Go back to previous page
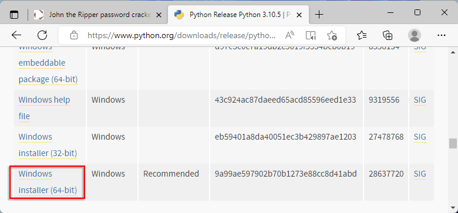This screenshot has height=213, width=458. point(16,35)
